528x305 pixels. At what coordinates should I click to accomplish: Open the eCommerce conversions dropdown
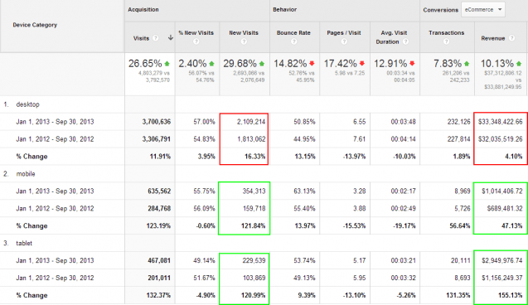pyautogui.click(x=483, y=10)
